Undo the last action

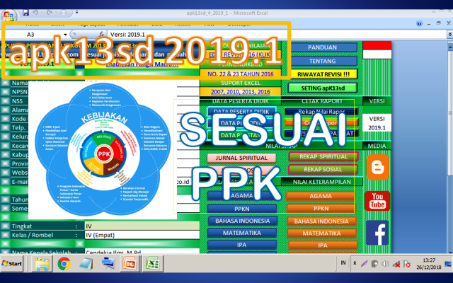[x=35, y=13]
